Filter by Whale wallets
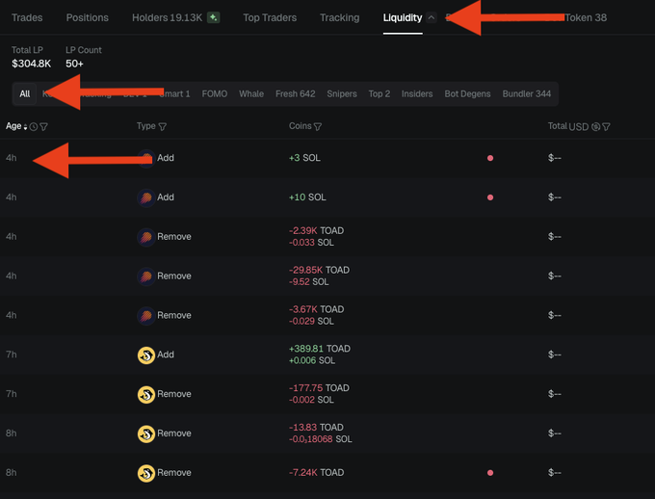 click(x=251, y=93)
